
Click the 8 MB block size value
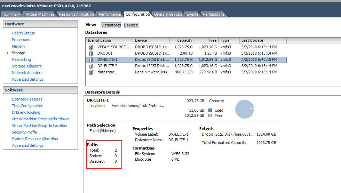[x=175, y=160]
